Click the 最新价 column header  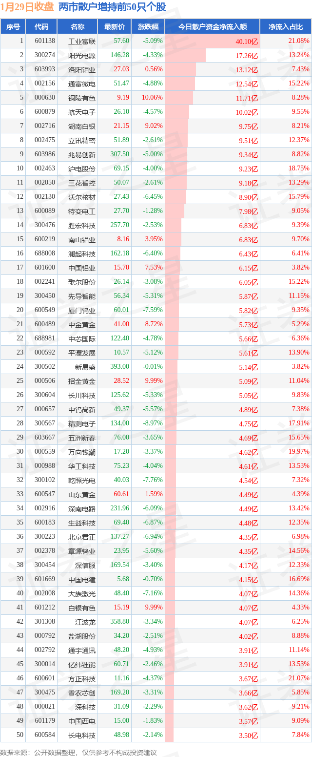pos(115,27)
